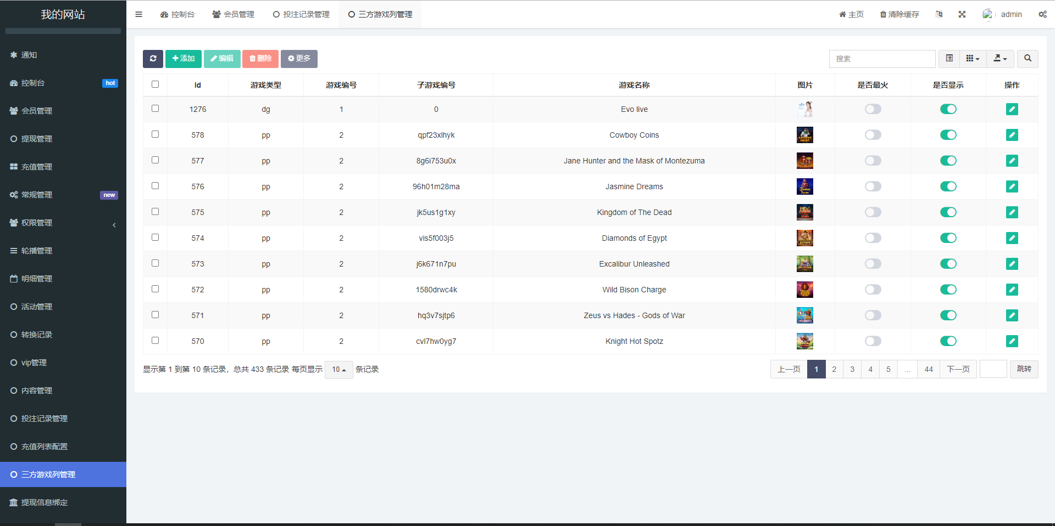Screen dimensions: 1055x526
Task: Open the export data dropdown
Action: click(x=1000, y=59)
